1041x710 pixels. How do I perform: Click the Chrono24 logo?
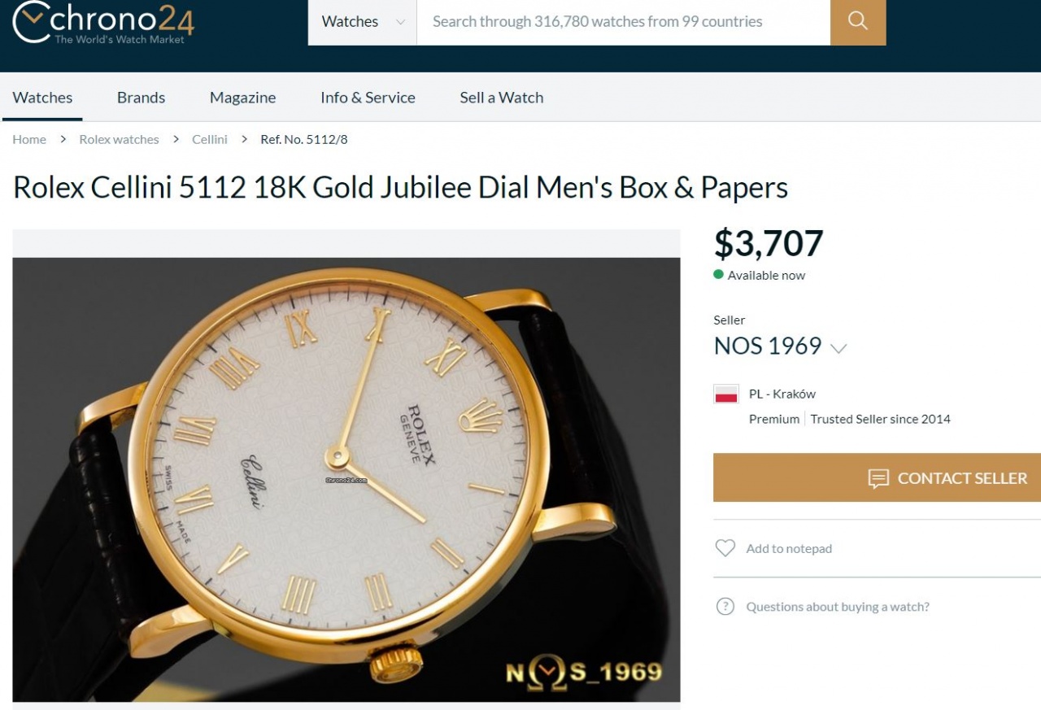click(103, 23)
